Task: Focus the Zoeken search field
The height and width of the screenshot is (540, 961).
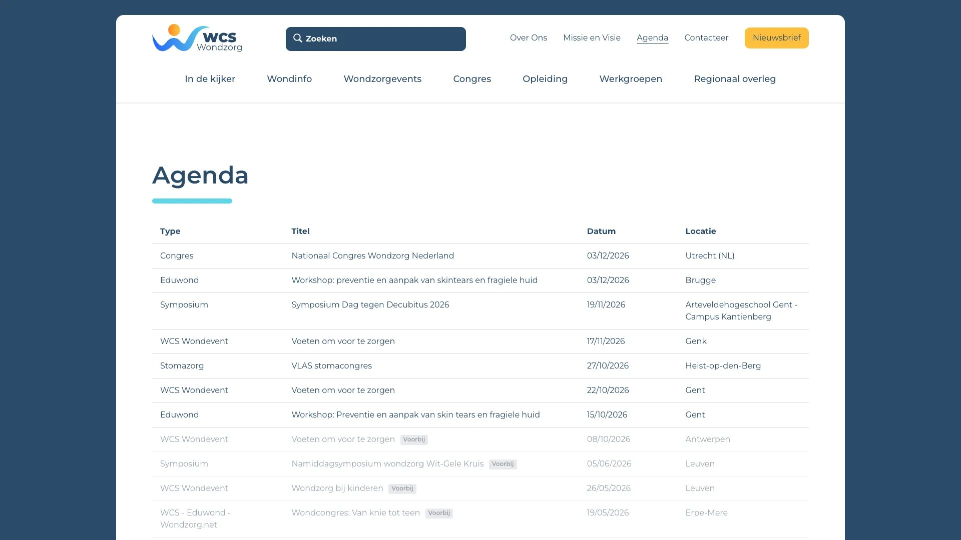Action: pos(376,39)
